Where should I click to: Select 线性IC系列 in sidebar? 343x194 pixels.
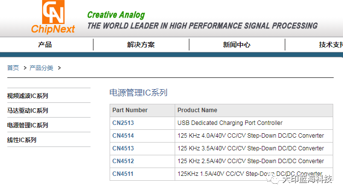tap(22, 140)
